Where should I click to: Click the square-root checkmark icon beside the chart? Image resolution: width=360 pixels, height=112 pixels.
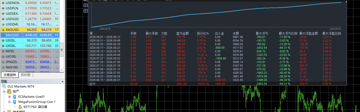coord(86,5)
